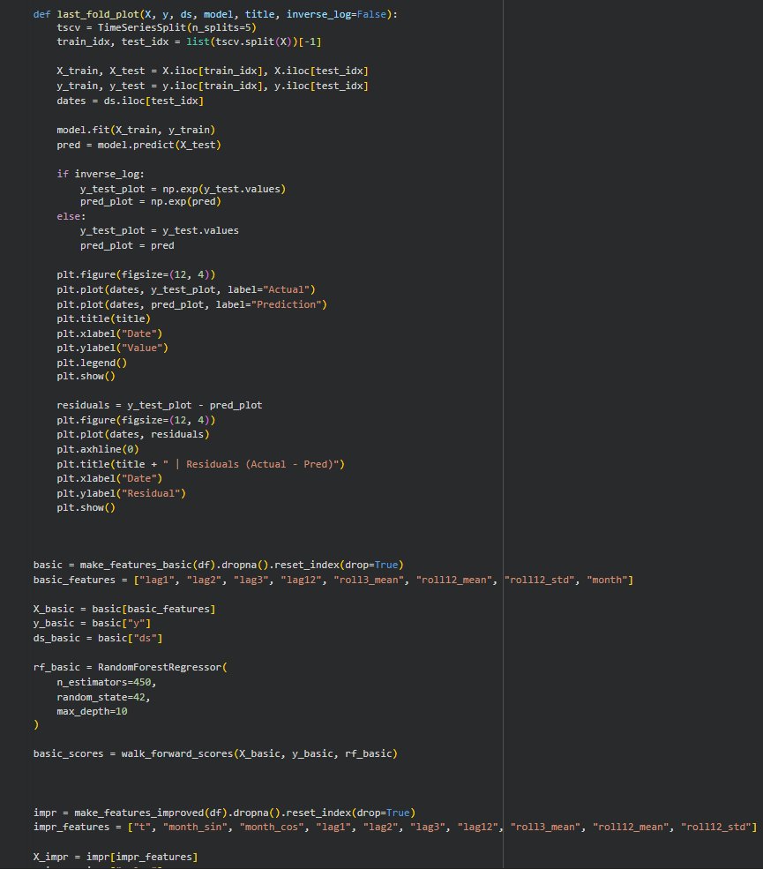Click the plt.plot line labeled "Prediction"
763x869 pixels.
tap(191, 304)
